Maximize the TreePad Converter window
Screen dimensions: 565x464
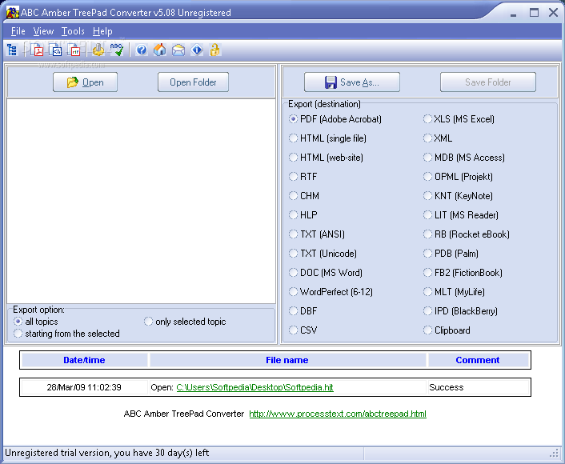pos(534,13)
